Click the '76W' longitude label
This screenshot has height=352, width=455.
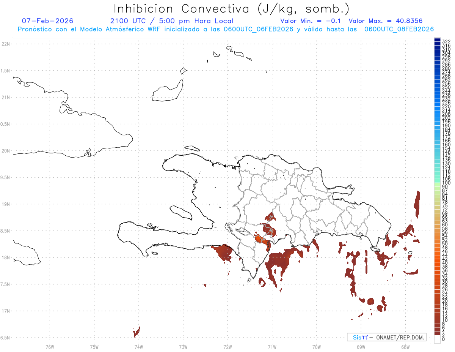point(50,347)
